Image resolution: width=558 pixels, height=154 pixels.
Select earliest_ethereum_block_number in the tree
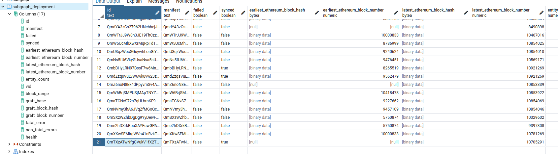[57, 57]
